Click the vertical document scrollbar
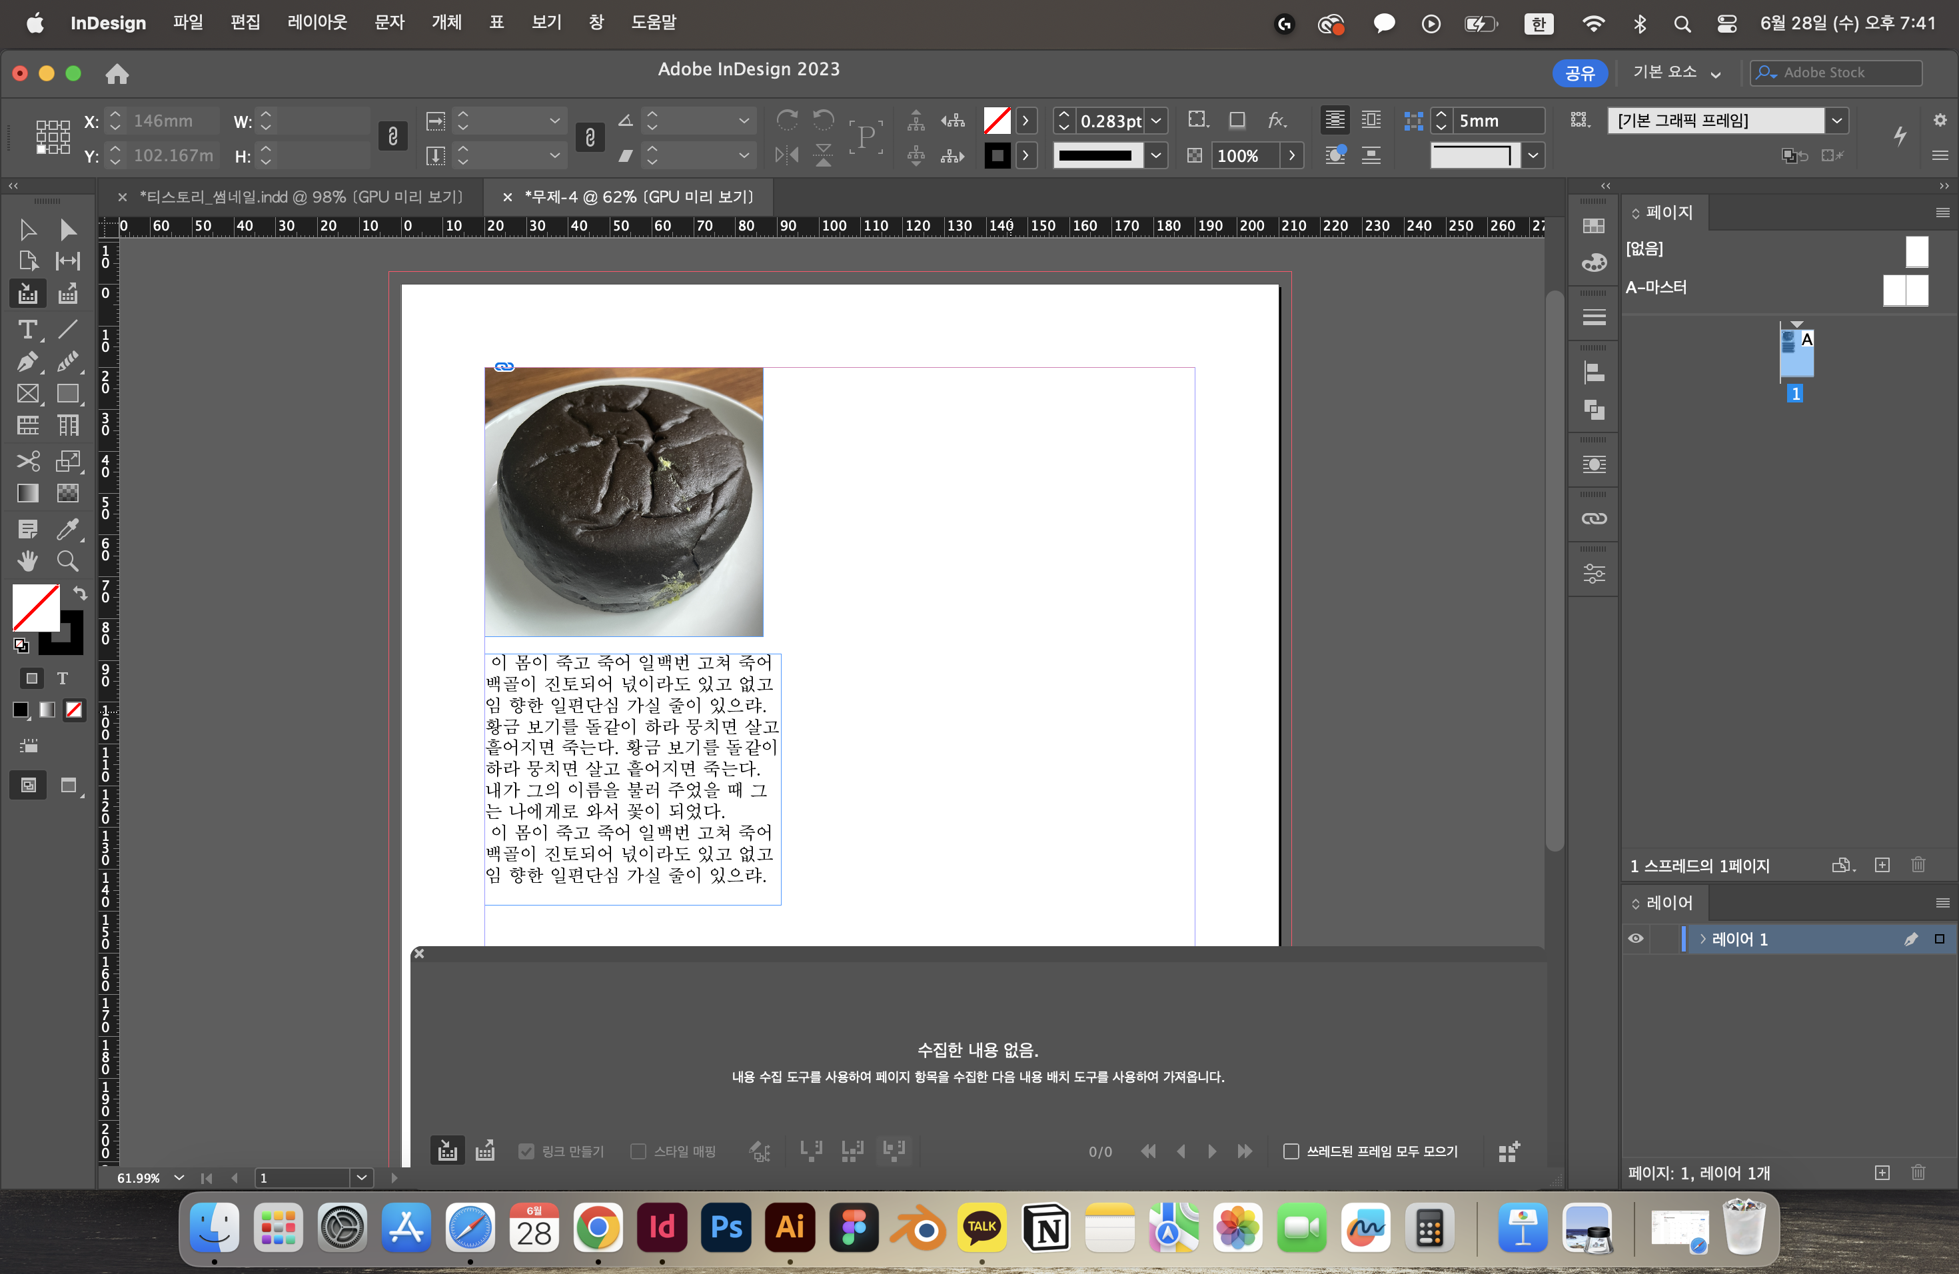Screen dimensions: 1959x1274 point(1554,570)
